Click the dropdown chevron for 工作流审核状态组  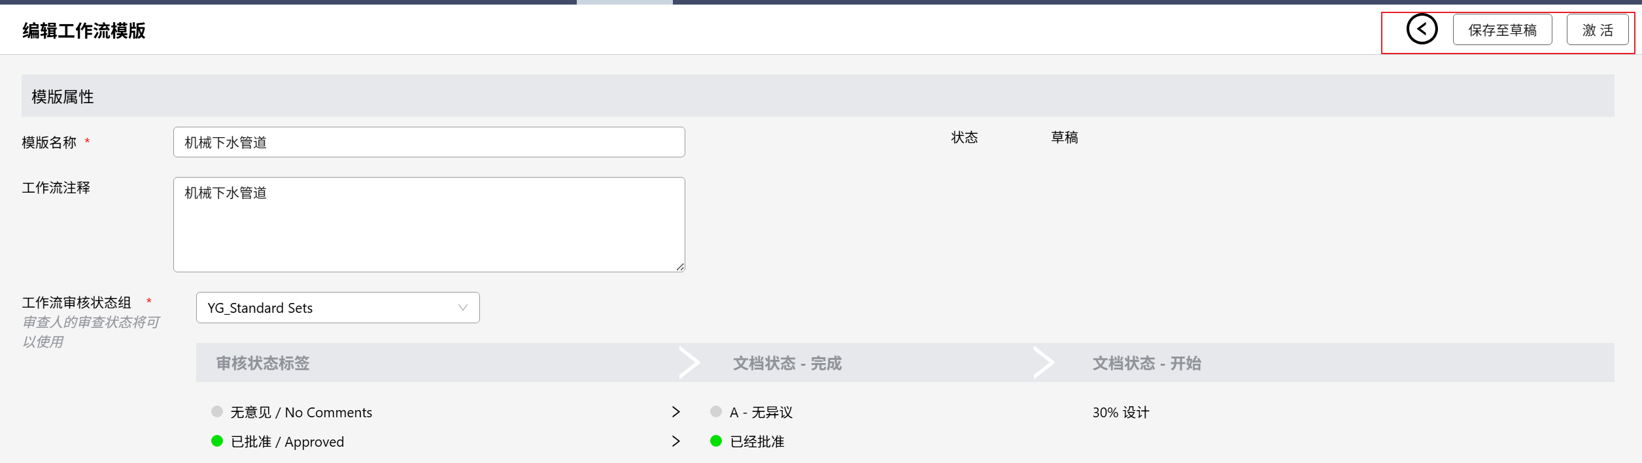coord(463,308)
